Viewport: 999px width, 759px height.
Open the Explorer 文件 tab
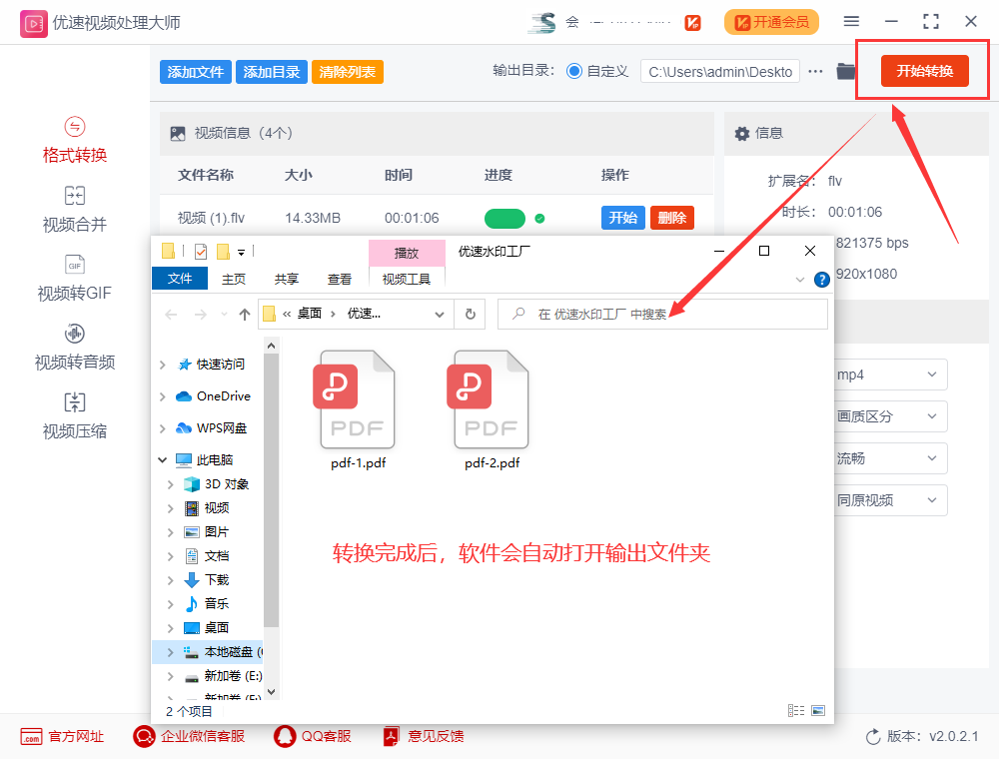[180, 279]
